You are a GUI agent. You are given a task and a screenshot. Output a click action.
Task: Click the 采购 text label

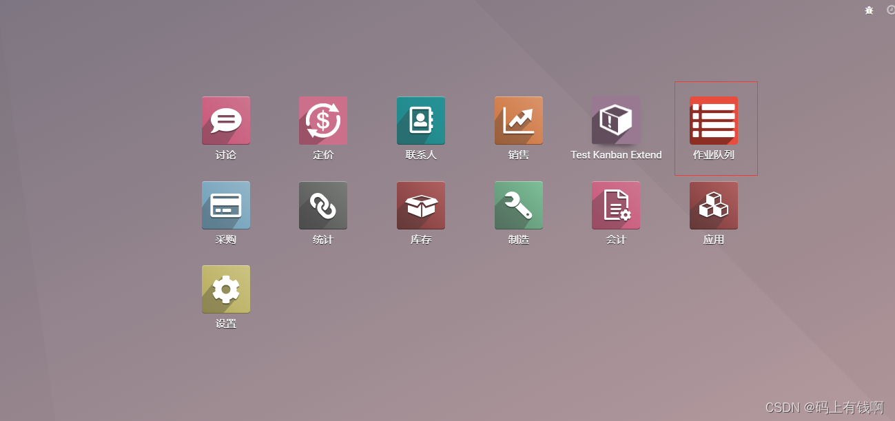(x=226, y=240)
